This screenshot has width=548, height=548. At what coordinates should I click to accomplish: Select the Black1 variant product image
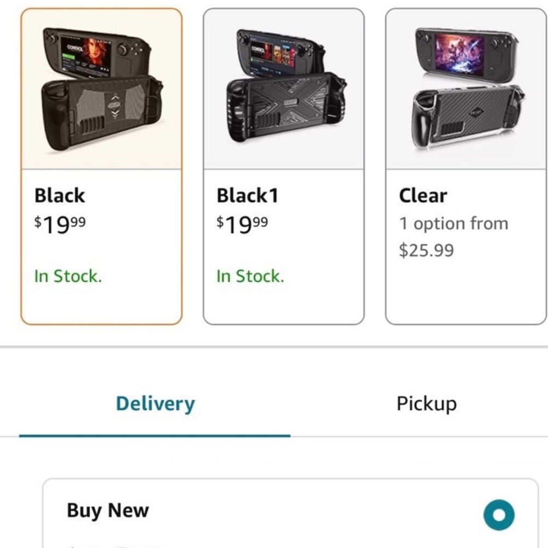tap(283, 89)
